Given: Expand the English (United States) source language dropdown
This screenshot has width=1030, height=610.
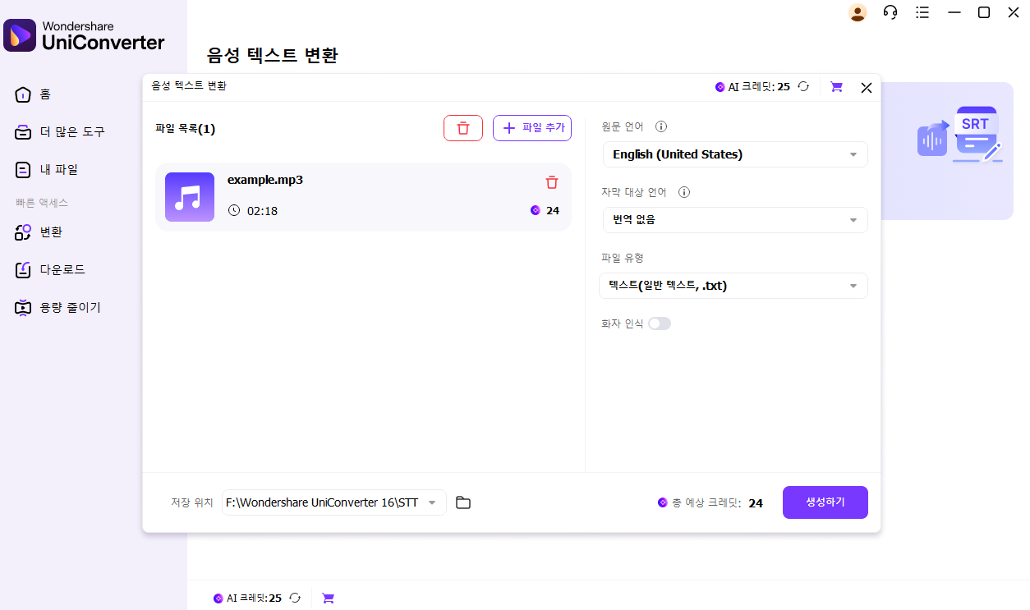Looking at the screenshot, I should tap(734, 154).
